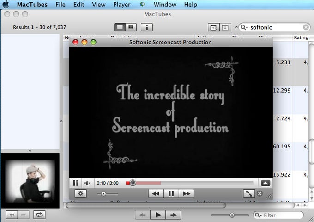The width and height of the screenshot is (314, 222).
Task: Open the Help menu
Action: pyautogui.click(x=190, y=5)
